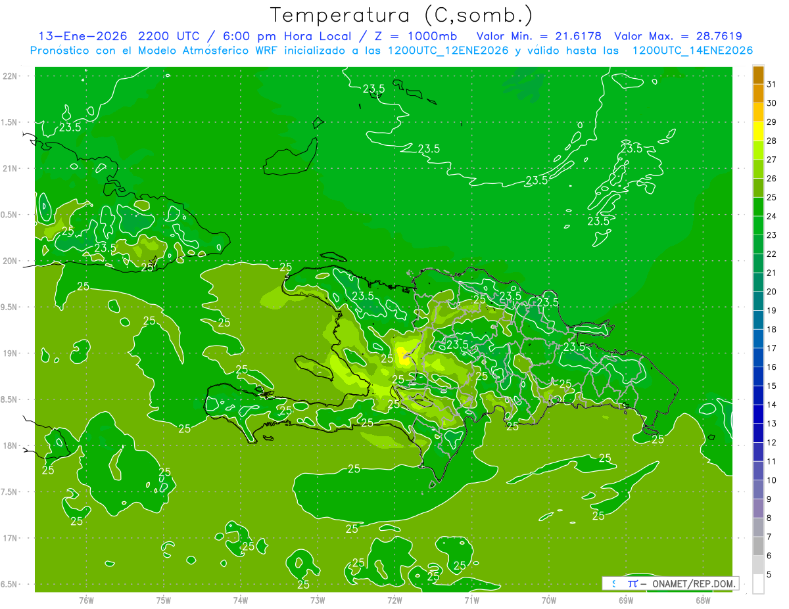Click the "74W" longitude label
Image resolution: width=789 pixels, height=609 pixels.
tap(241, 600)
